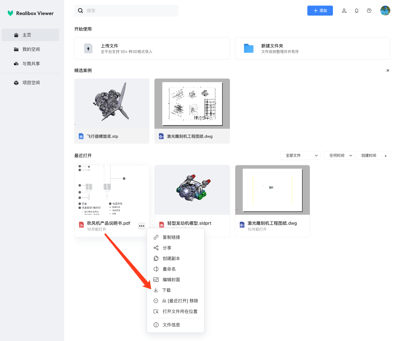This screenshot has width=400, height=341.
Task: Open the 吹风机产品说明书 preview thumbnail
Action: (x=112, y=190)
